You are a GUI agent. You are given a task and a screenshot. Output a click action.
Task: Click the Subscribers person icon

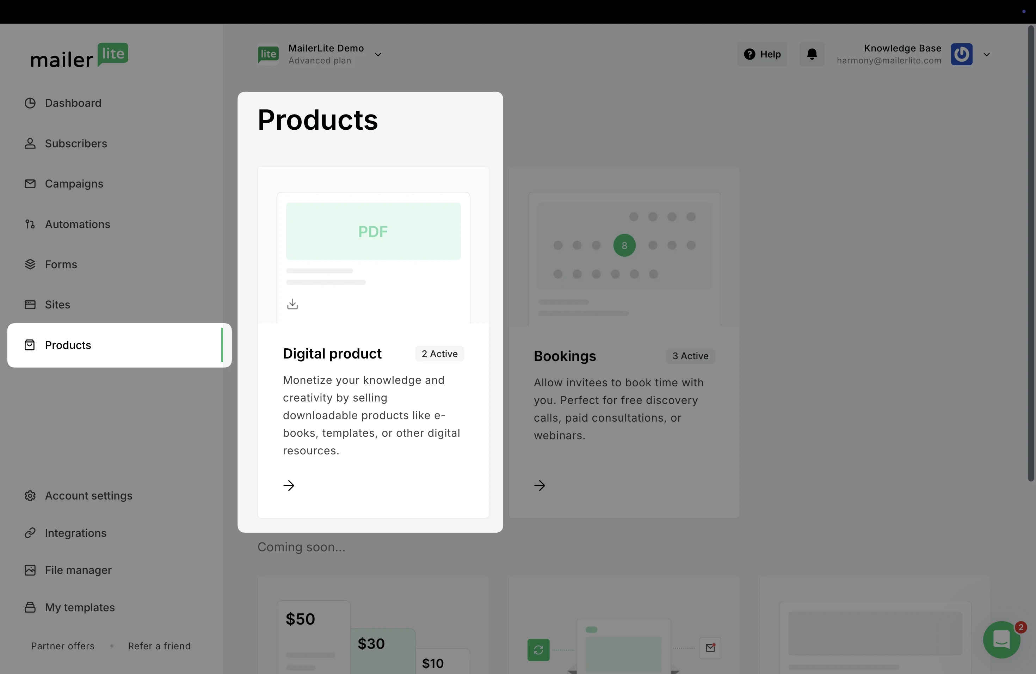[30, 143]
